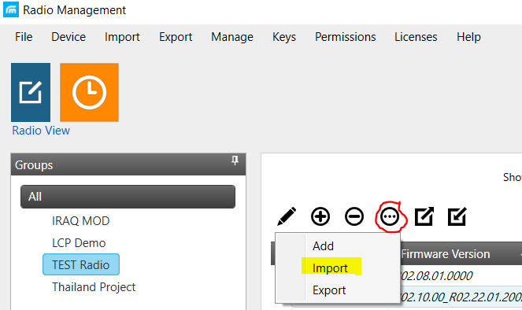
Task: Click the pencil edit icon in toolbar
Action: pos(287,216)
